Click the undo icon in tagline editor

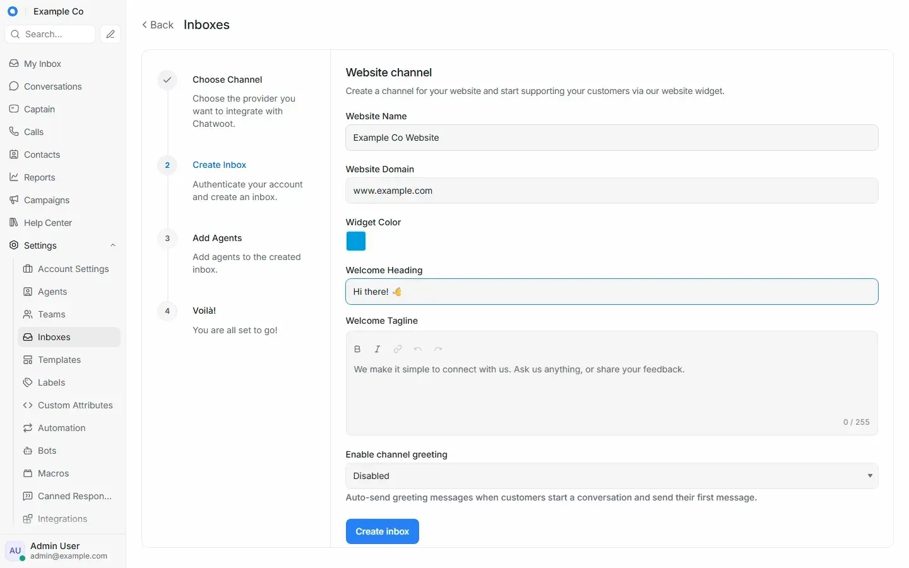(x=418, y=349)
